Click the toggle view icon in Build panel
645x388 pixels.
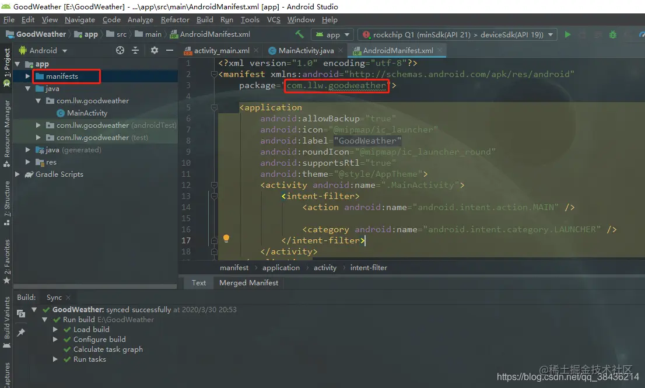pyautogui.click(x=21, y=314)
